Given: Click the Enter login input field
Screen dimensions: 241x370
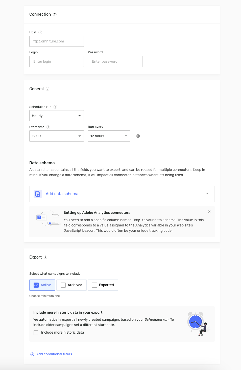Looking at the screenshot, I should click(56, 61).
